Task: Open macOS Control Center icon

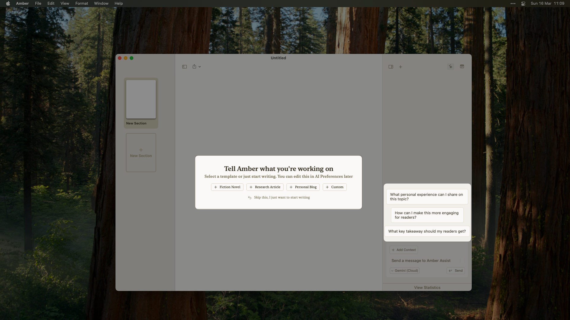Action: 523,4
